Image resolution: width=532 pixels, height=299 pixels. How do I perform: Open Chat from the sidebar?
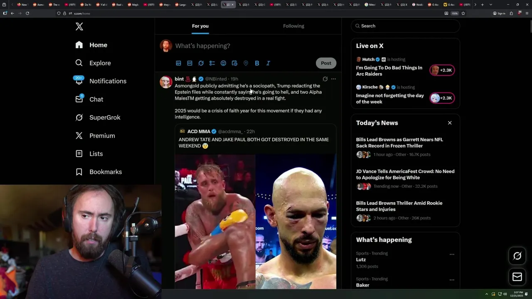89,99
